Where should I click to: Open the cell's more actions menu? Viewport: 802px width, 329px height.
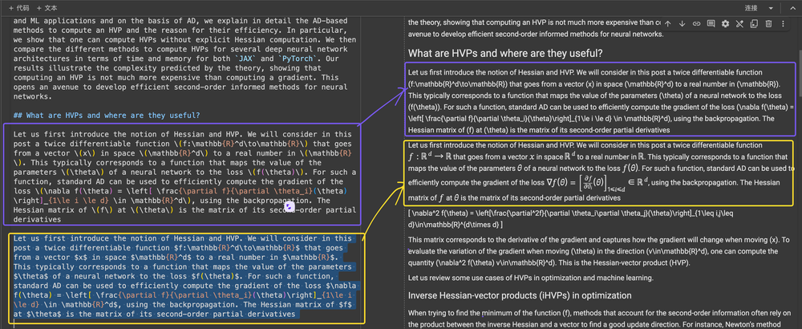(x=783, y=23)
